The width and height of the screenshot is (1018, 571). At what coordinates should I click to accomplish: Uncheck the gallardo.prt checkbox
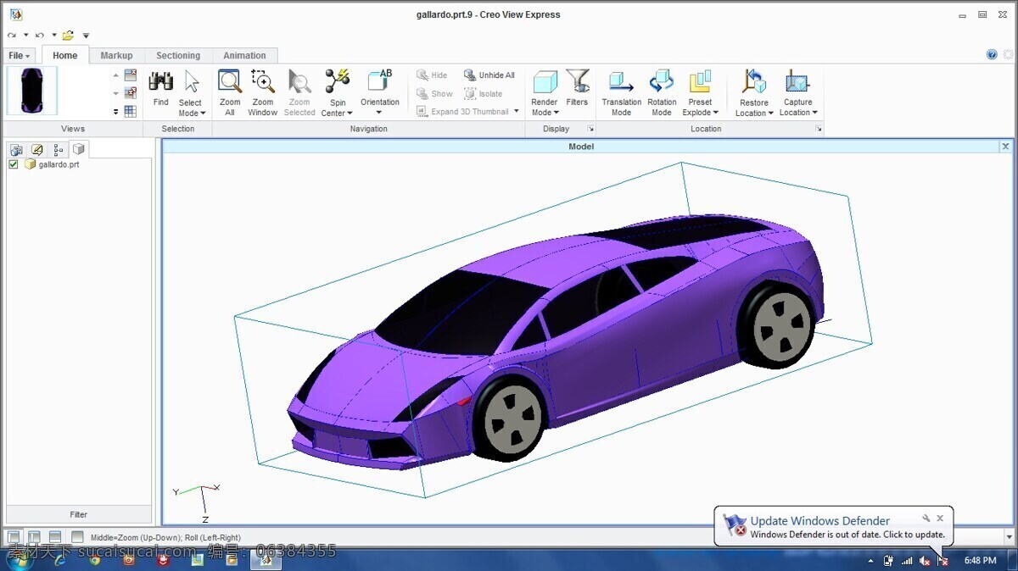coord(14,164)
